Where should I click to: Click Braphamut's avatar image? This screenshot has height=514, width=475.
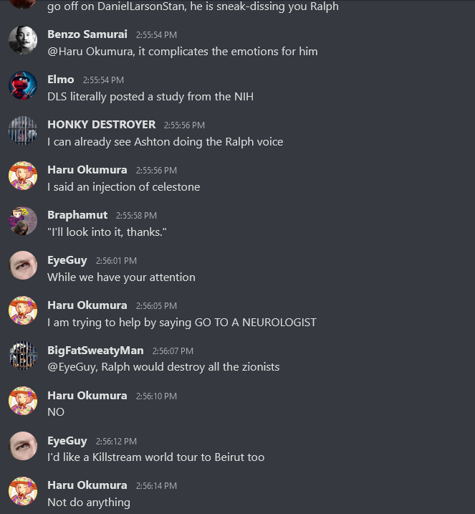[23, 221]
